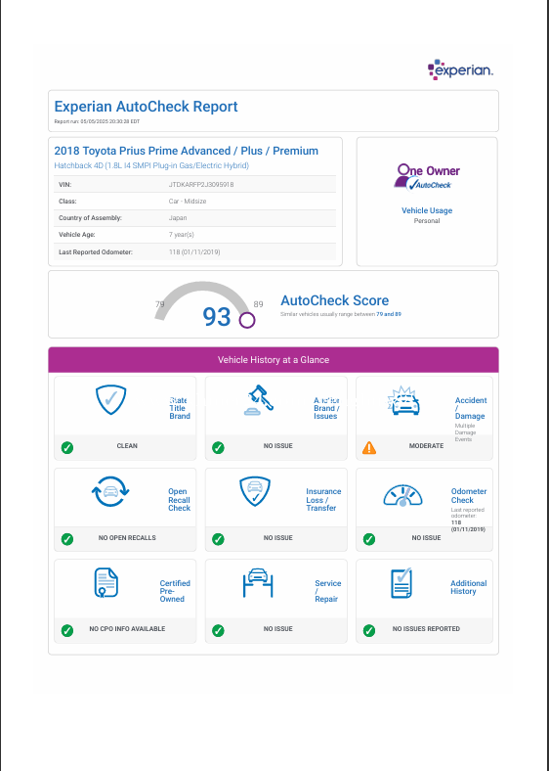Screen dimensions: 549x771
Task: Open the Open Recall Check link
Action: click(x=179, y=500)
